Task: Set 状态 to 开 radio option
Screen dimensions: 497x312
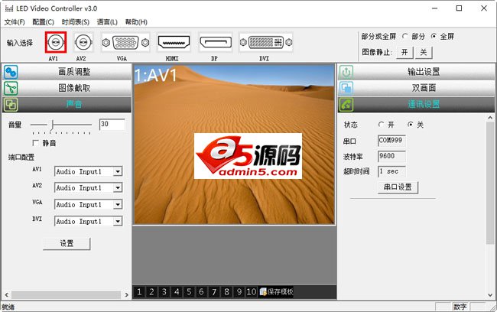Action: tap(382, 125)
